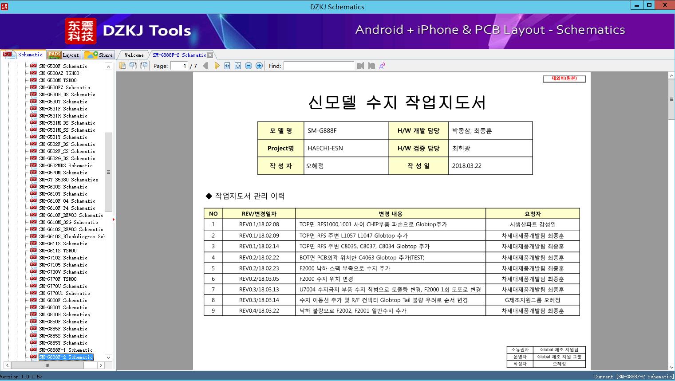Click the PDF icon beside SM-G530F Schematic

click(33, 66)
